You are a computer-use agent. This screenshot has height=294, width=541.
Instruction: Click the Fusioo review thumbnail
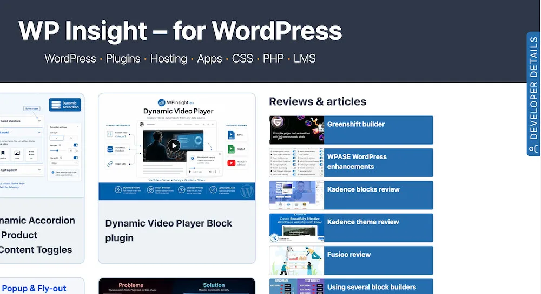point(296,261)
